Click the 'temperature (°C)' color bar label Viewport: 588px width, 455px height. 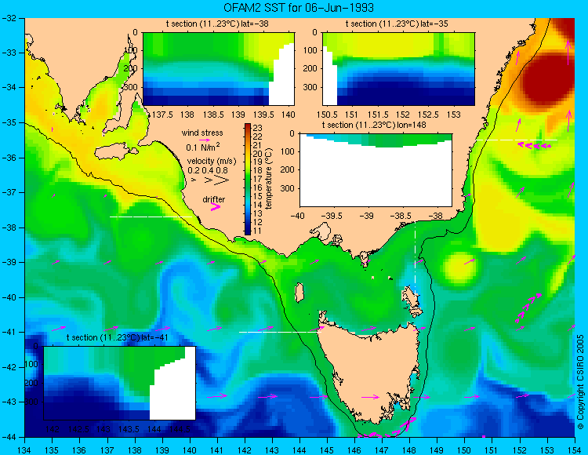click(x=268, y=179)
